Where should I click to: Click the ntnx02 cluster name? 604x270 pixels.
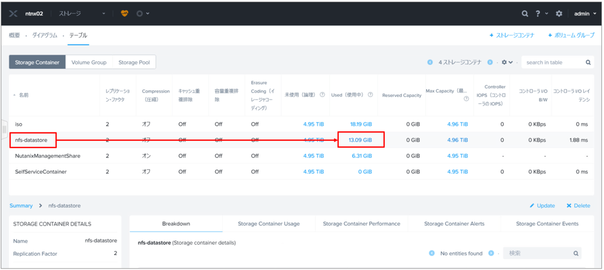tap(34, 14)
